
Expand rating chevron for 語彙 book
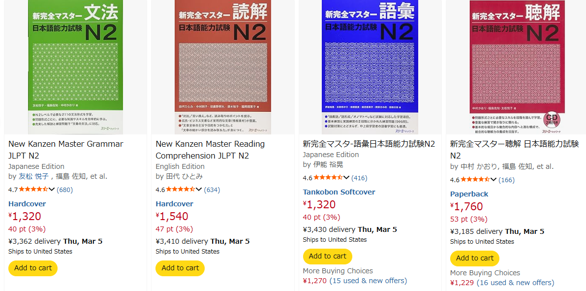pyautogui.click(x=346, y=178)
